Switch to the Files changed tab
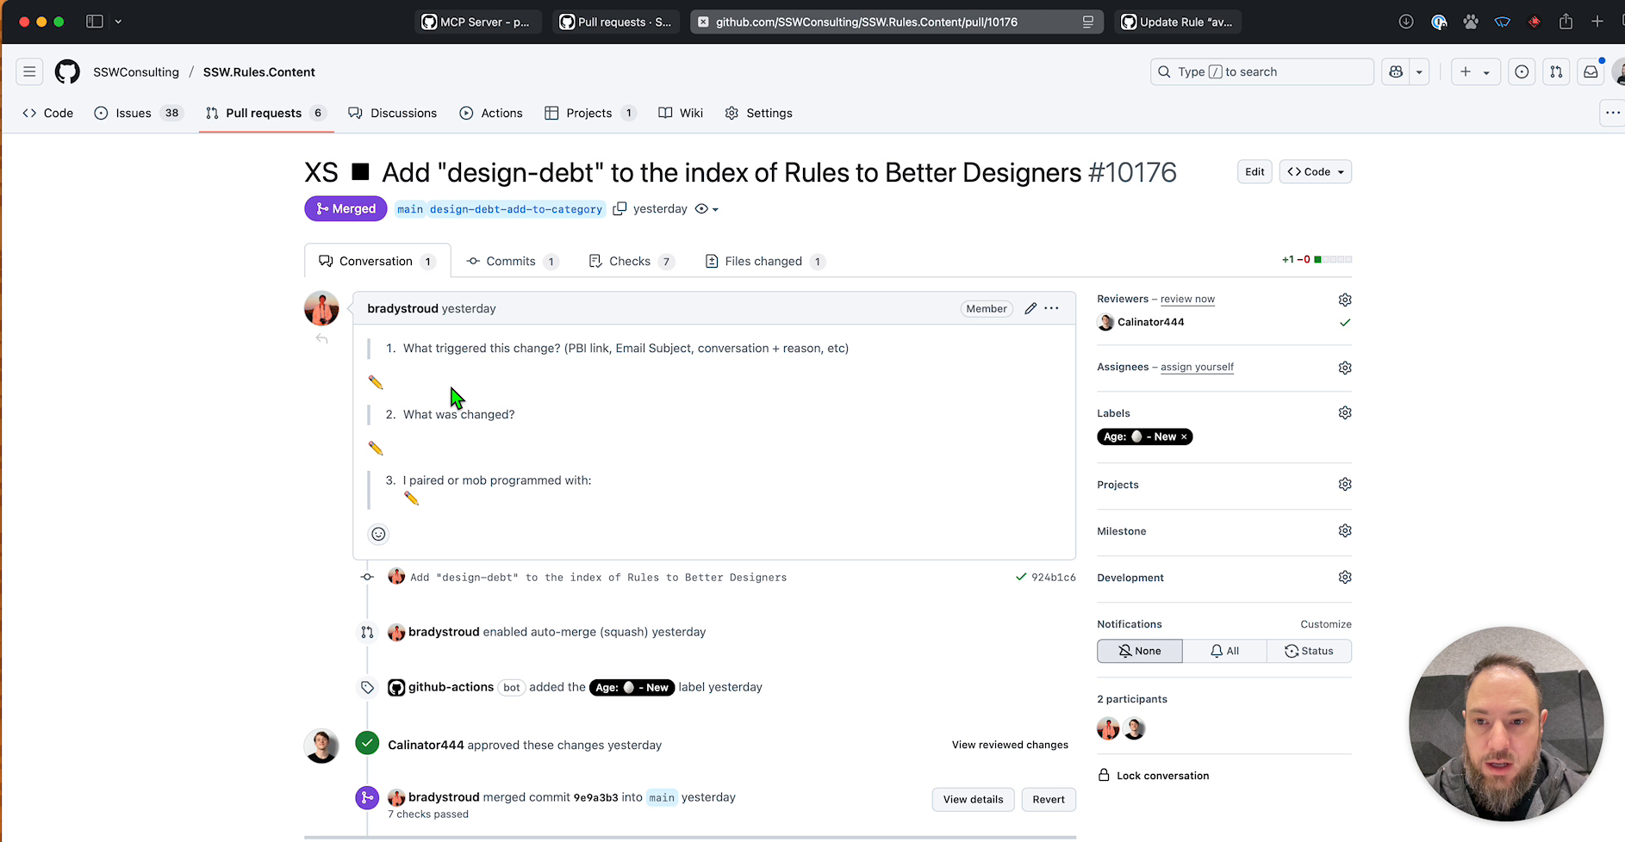This screenshot has height=842, width=1625. (x=765, y=261)
